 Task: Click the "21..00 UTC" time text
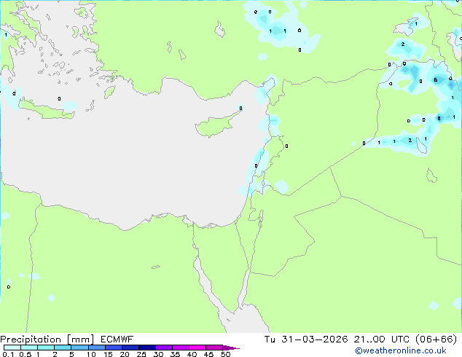(382, 340)
